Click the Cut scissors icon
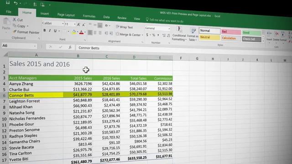This screenshot has width=292, height=164. click(15, 19)
